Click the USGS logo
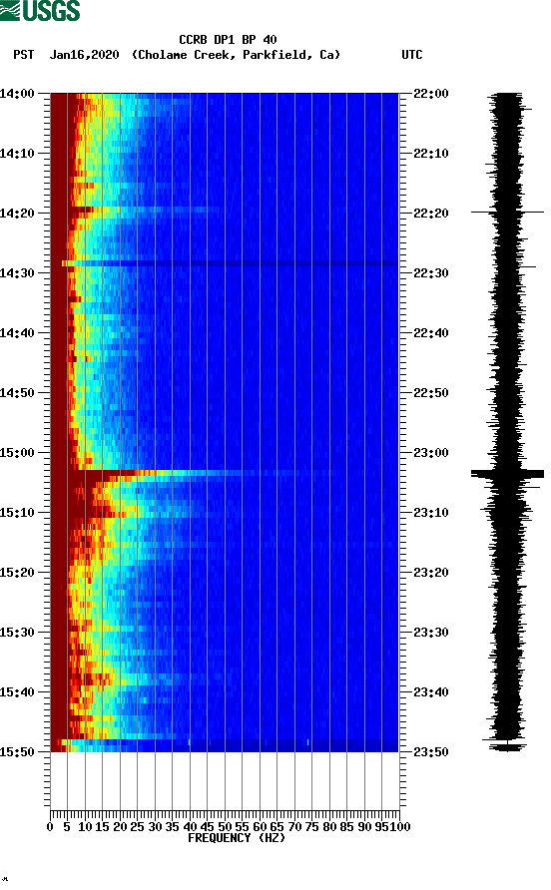The image size is (551, 890). click(x=40, y=11)
